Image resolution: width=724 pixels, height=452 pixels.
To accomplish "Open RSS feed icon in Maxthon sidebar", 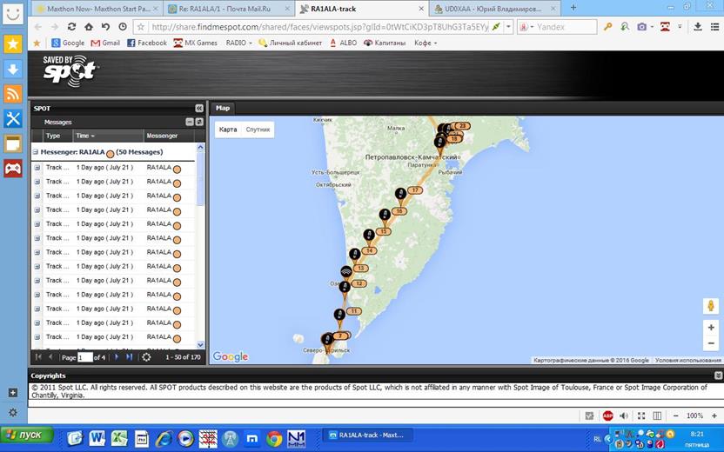I will (x=13, y=94).
